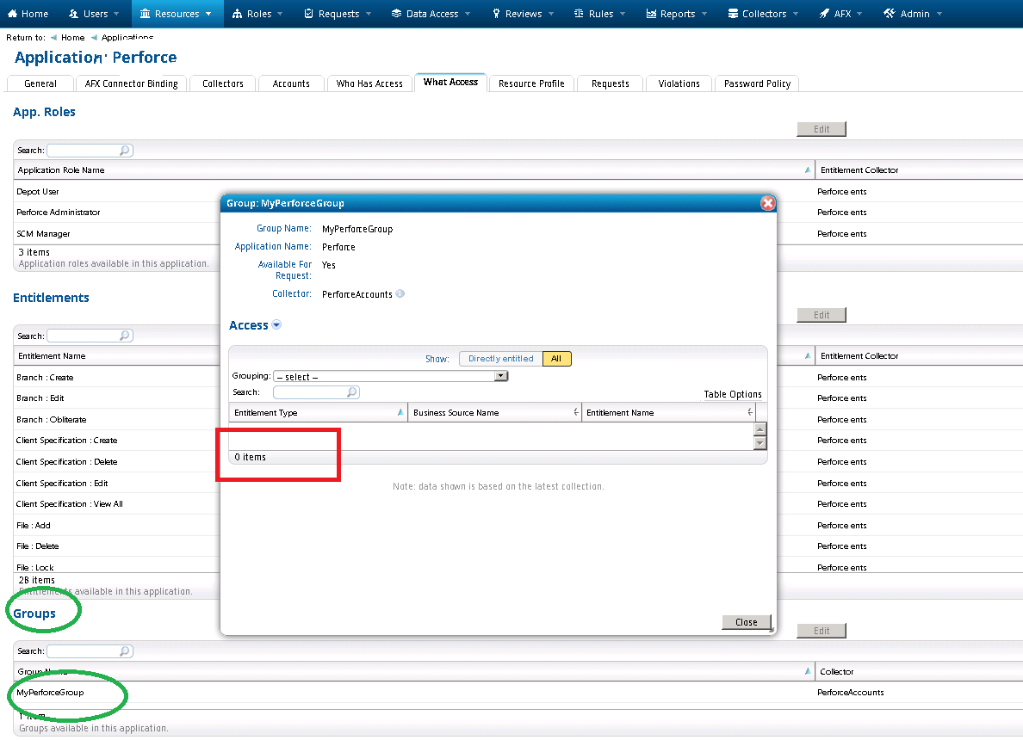Click the info icon next to PerforceAccounts collector

pyautogui.click(x=400, y=294)
